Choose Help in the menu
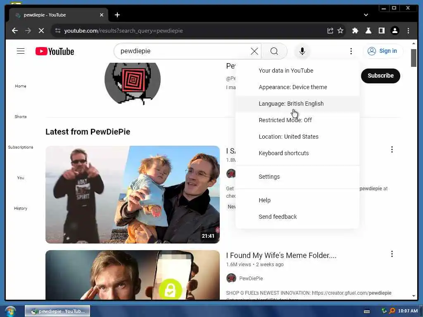This screenshot has height=317, width=423. click(x=297, y=200)
